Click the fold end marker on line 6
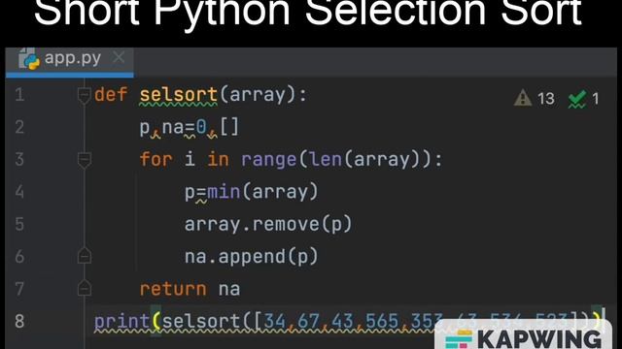 pos(85,256)
